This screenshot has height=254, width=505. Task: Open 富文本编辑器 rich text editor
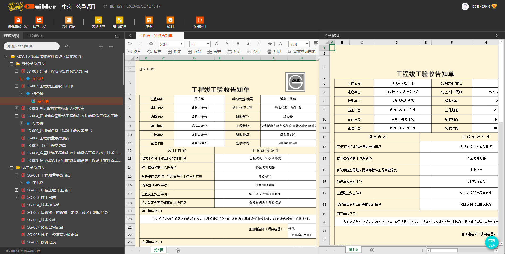[x=302, y=51]
